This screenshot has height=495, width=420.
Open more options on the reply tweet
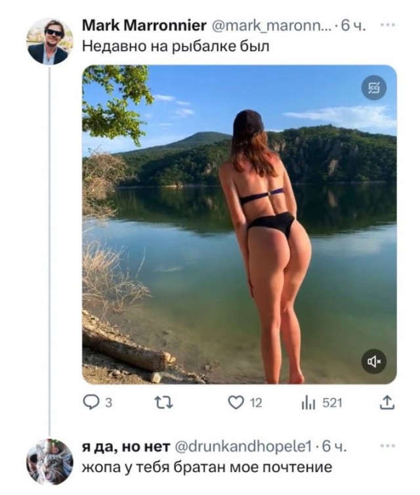387,446
